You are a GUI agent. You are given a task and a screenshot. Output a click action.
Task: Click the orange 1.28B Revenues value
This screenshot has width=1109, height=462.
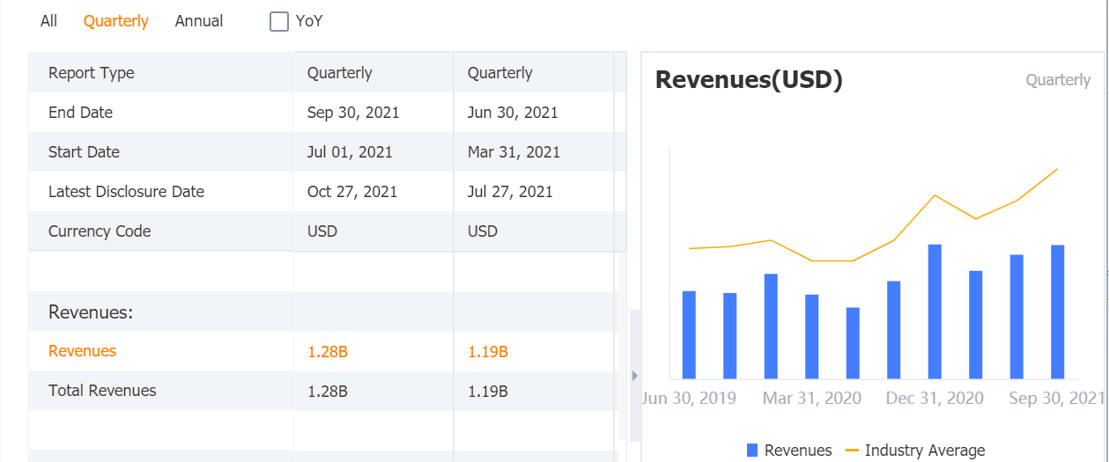(x=328, y=352)
